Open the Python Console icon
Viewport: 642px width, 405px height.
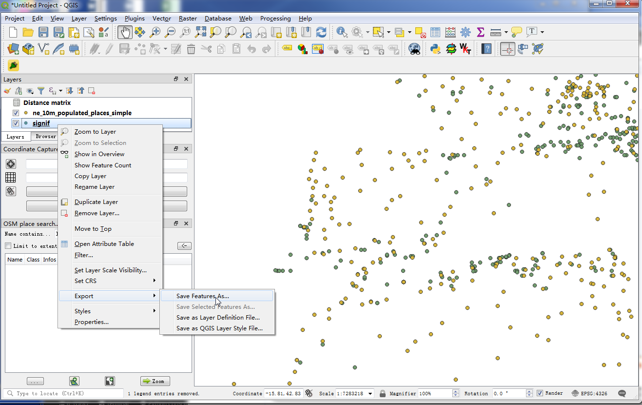tap(435, 49)
